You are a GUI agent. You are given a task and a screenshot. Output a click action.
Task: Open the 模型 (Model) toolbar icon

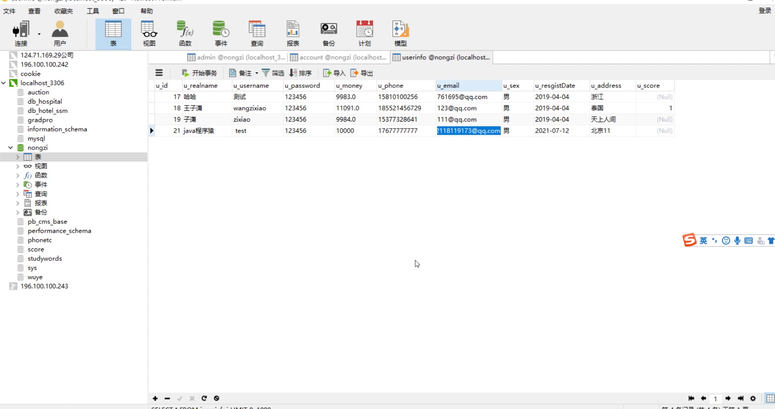pyautogui.click(x=401, y=34)
